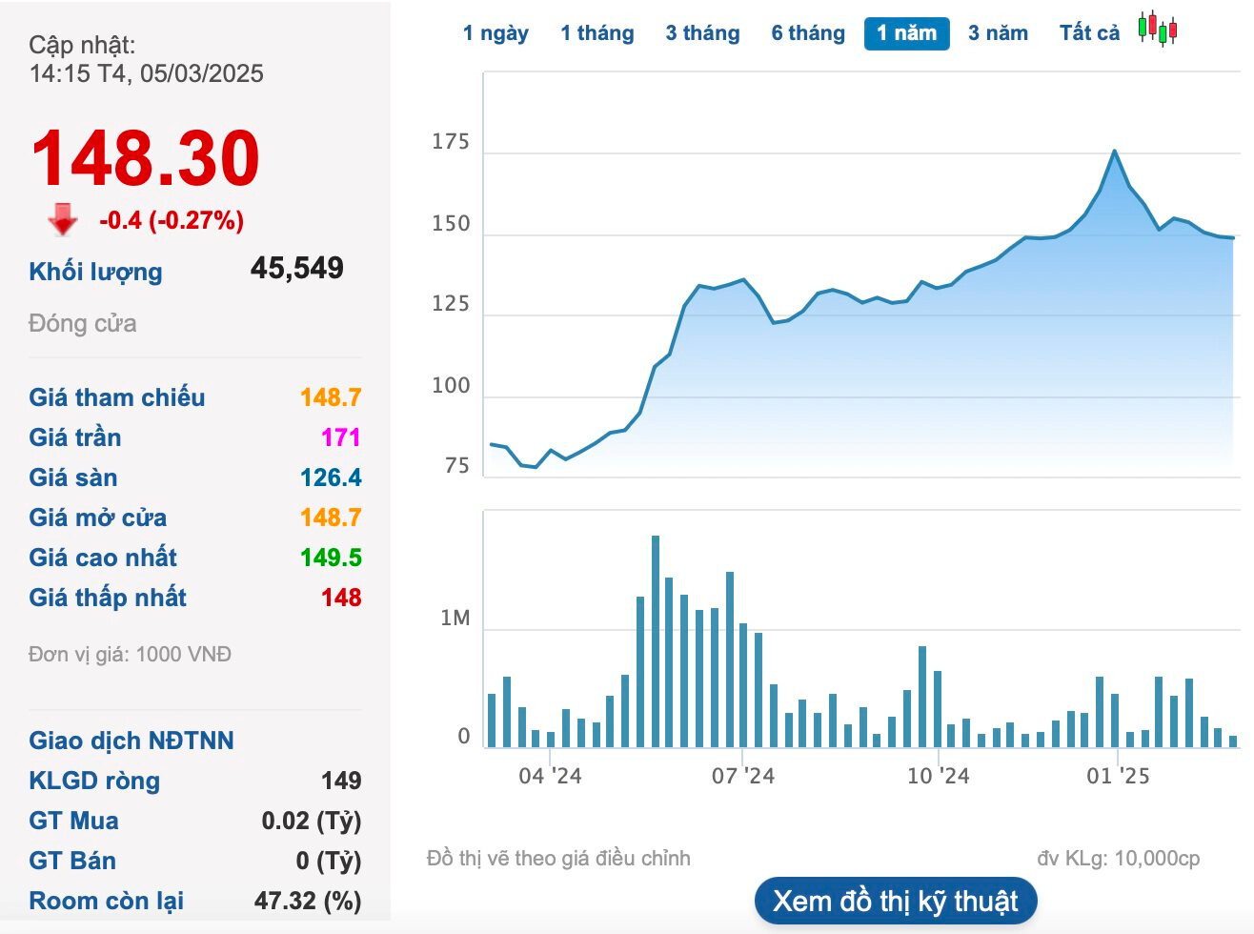Image resolution: width=1254 pixels, height=934 pixels.
Task: Click the 1M volume axis label
Action: tap(455, 619)
